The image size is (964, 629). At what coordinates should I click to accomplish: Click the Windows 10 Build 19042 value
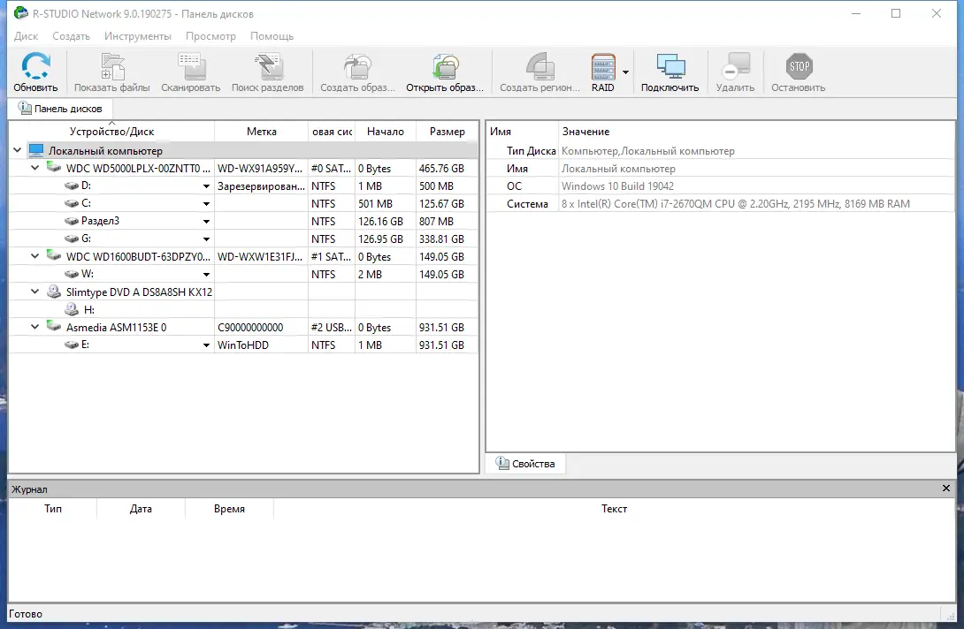pyautogui.click(x=617, y=186)
